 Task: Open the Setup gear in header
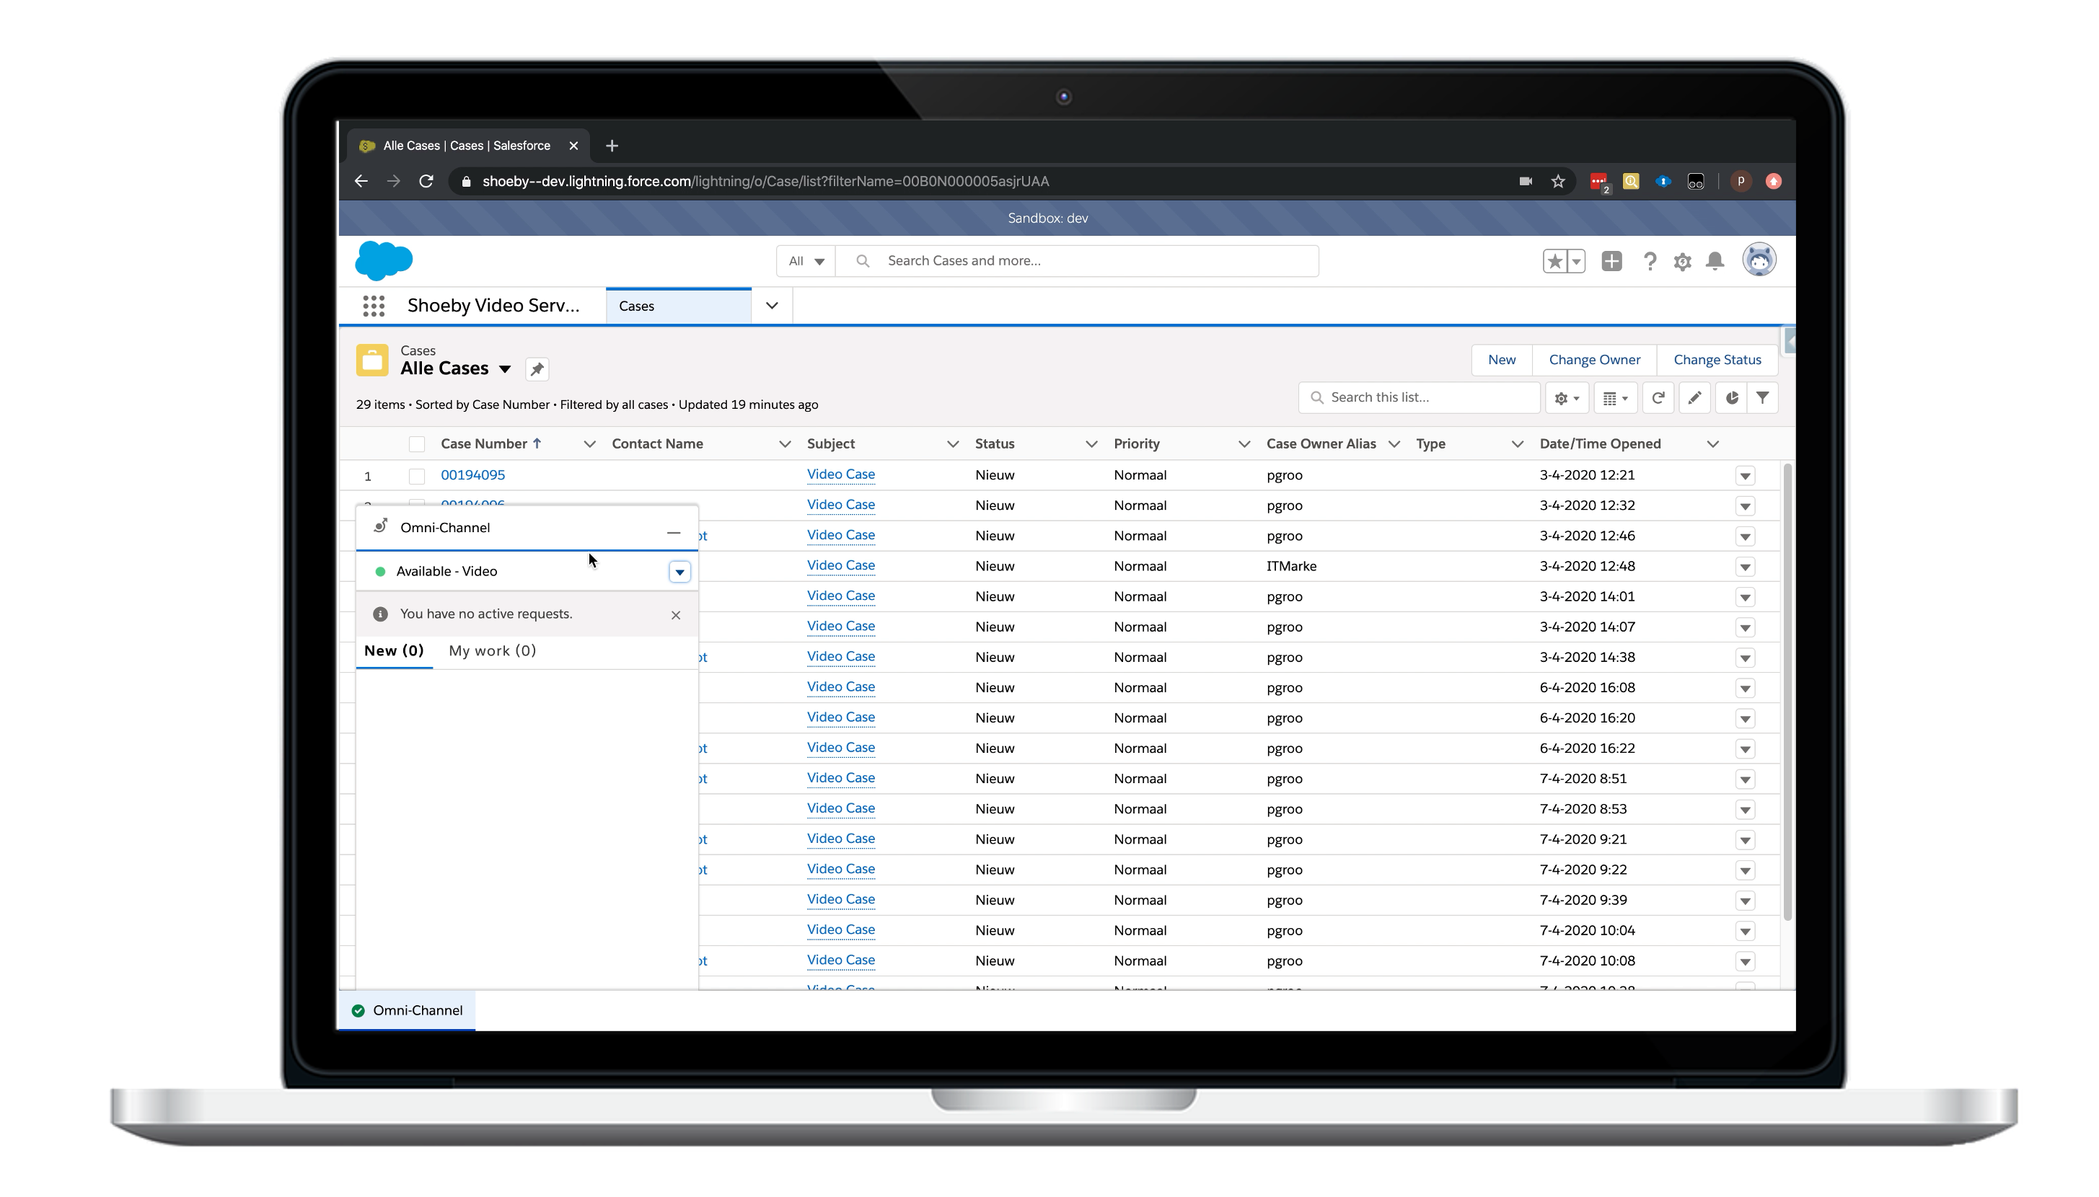[1681, 262]
